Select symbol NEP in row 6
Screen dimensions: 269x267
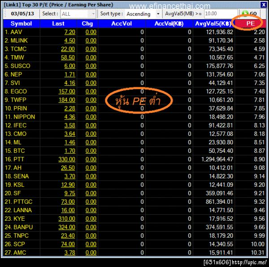(16, 74)
